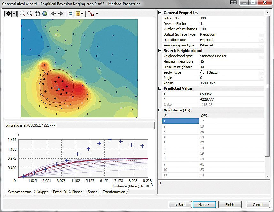Select the crosshair identify tool
The height and width of the screenshot is (212, 274).
pos(8,14)
